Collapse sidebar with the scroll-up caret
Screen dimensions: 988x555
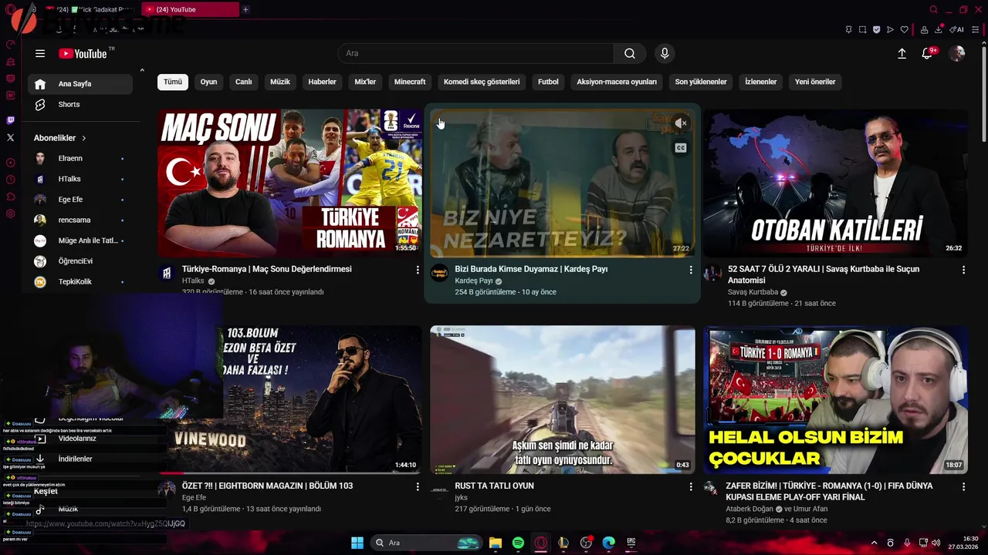coord(142,71)
